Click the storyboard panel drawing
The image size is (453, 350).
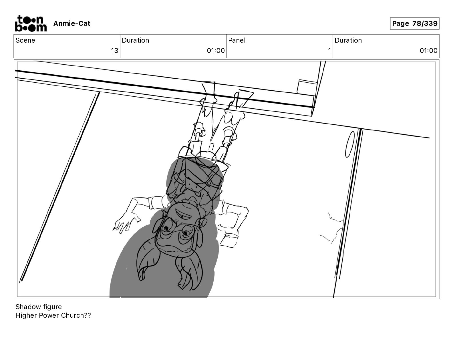click(227, 179)
